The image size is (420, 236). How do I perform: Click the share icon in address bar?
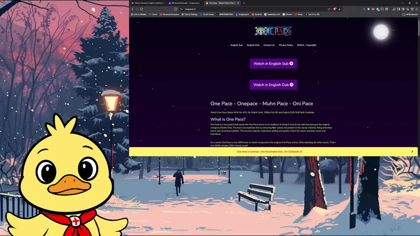329,9
